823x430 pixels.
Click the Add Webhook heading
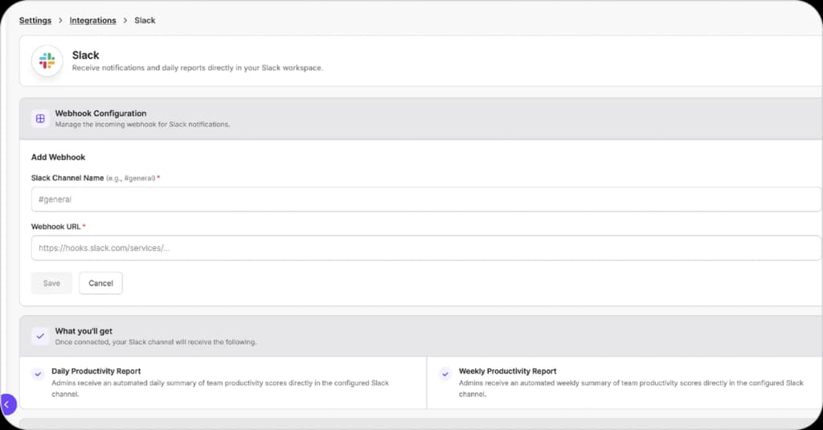(58, 157)
